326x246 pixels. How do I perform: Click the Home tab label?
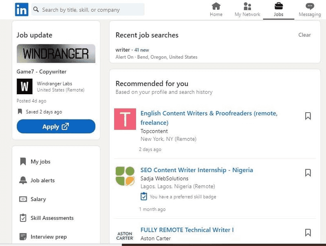pos(216,14)
